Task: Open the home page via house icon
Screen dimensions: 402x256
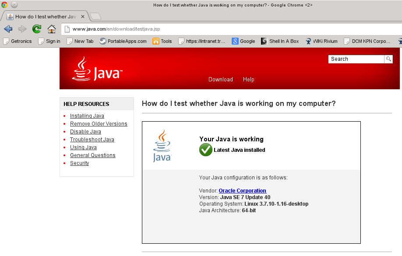Action: pos(52,29)
